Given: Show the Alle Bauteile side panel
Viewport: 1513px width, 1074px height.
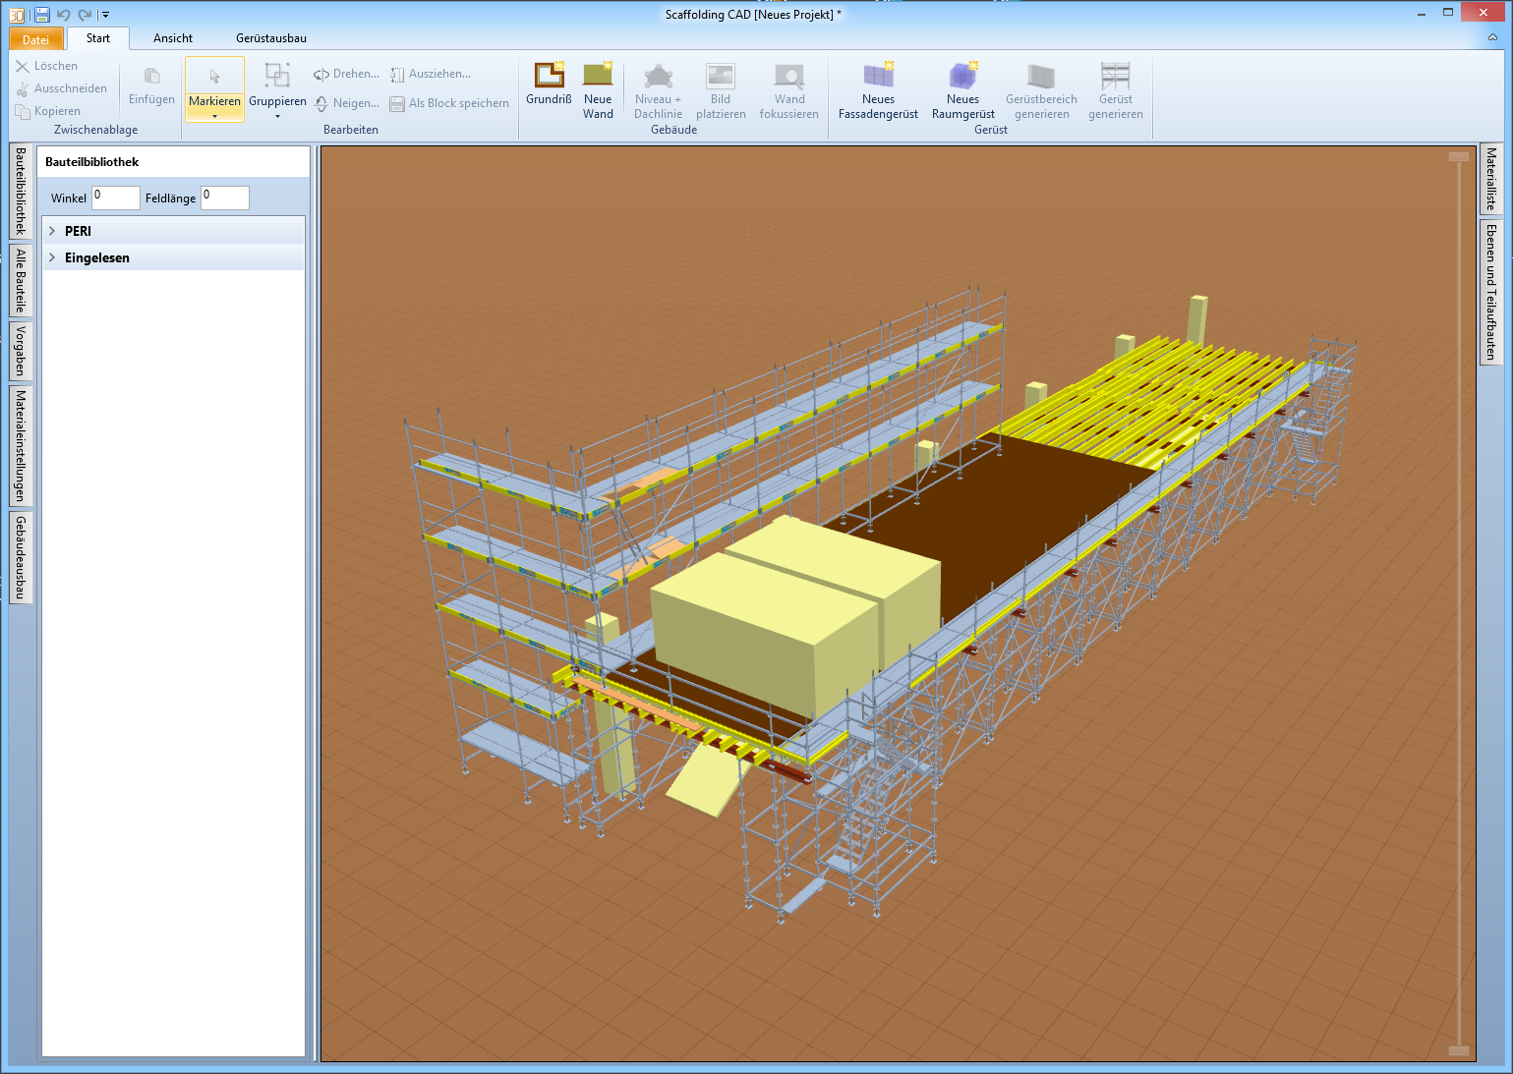Looking at the screenshot, I should click(x=21, y=280).
